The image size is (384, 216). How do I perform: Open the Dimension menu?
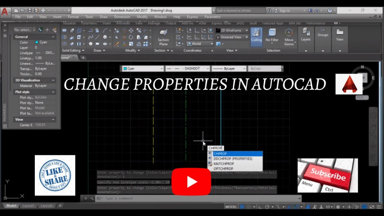point(122,17)
